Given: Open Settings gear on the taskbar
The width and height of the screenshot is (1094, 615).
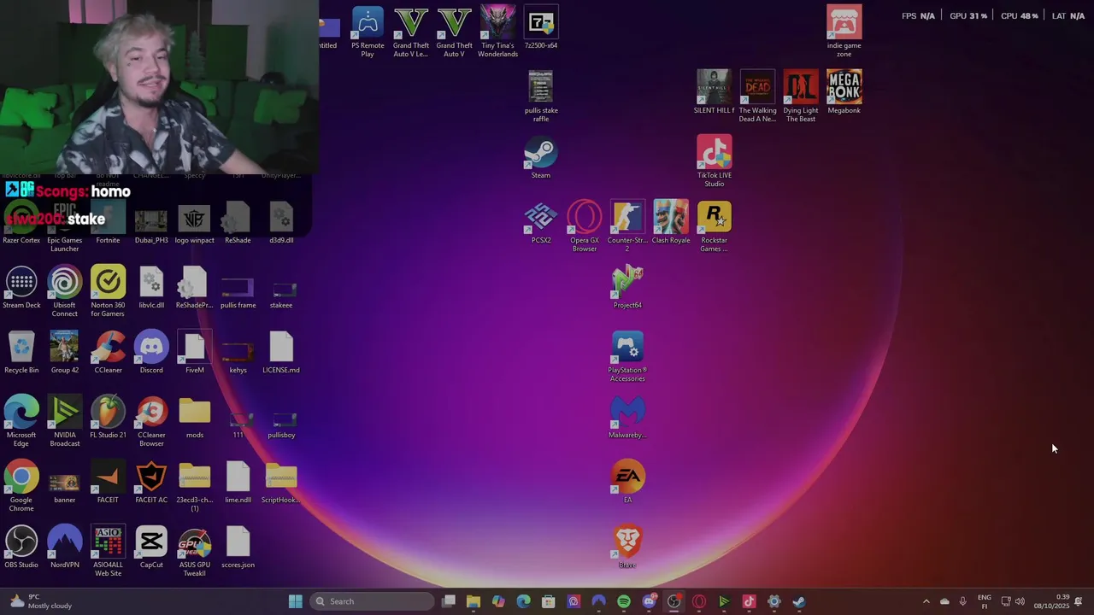Looking at the screenshot, I should coord(774,601).
